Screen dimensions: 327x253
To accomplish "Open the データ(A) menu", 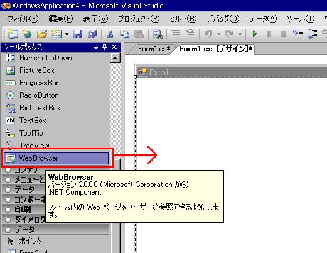I will (x=263, y=19).
